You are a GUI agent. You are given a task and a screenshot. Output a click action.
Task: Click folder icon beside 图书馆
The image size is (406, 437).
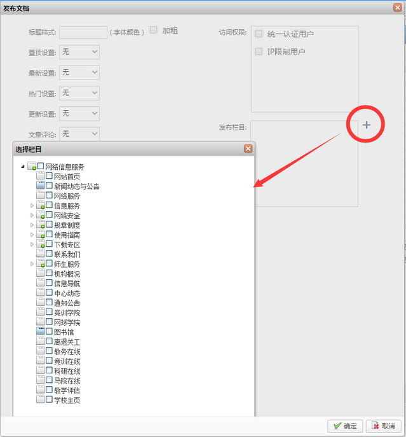[41, 331]
